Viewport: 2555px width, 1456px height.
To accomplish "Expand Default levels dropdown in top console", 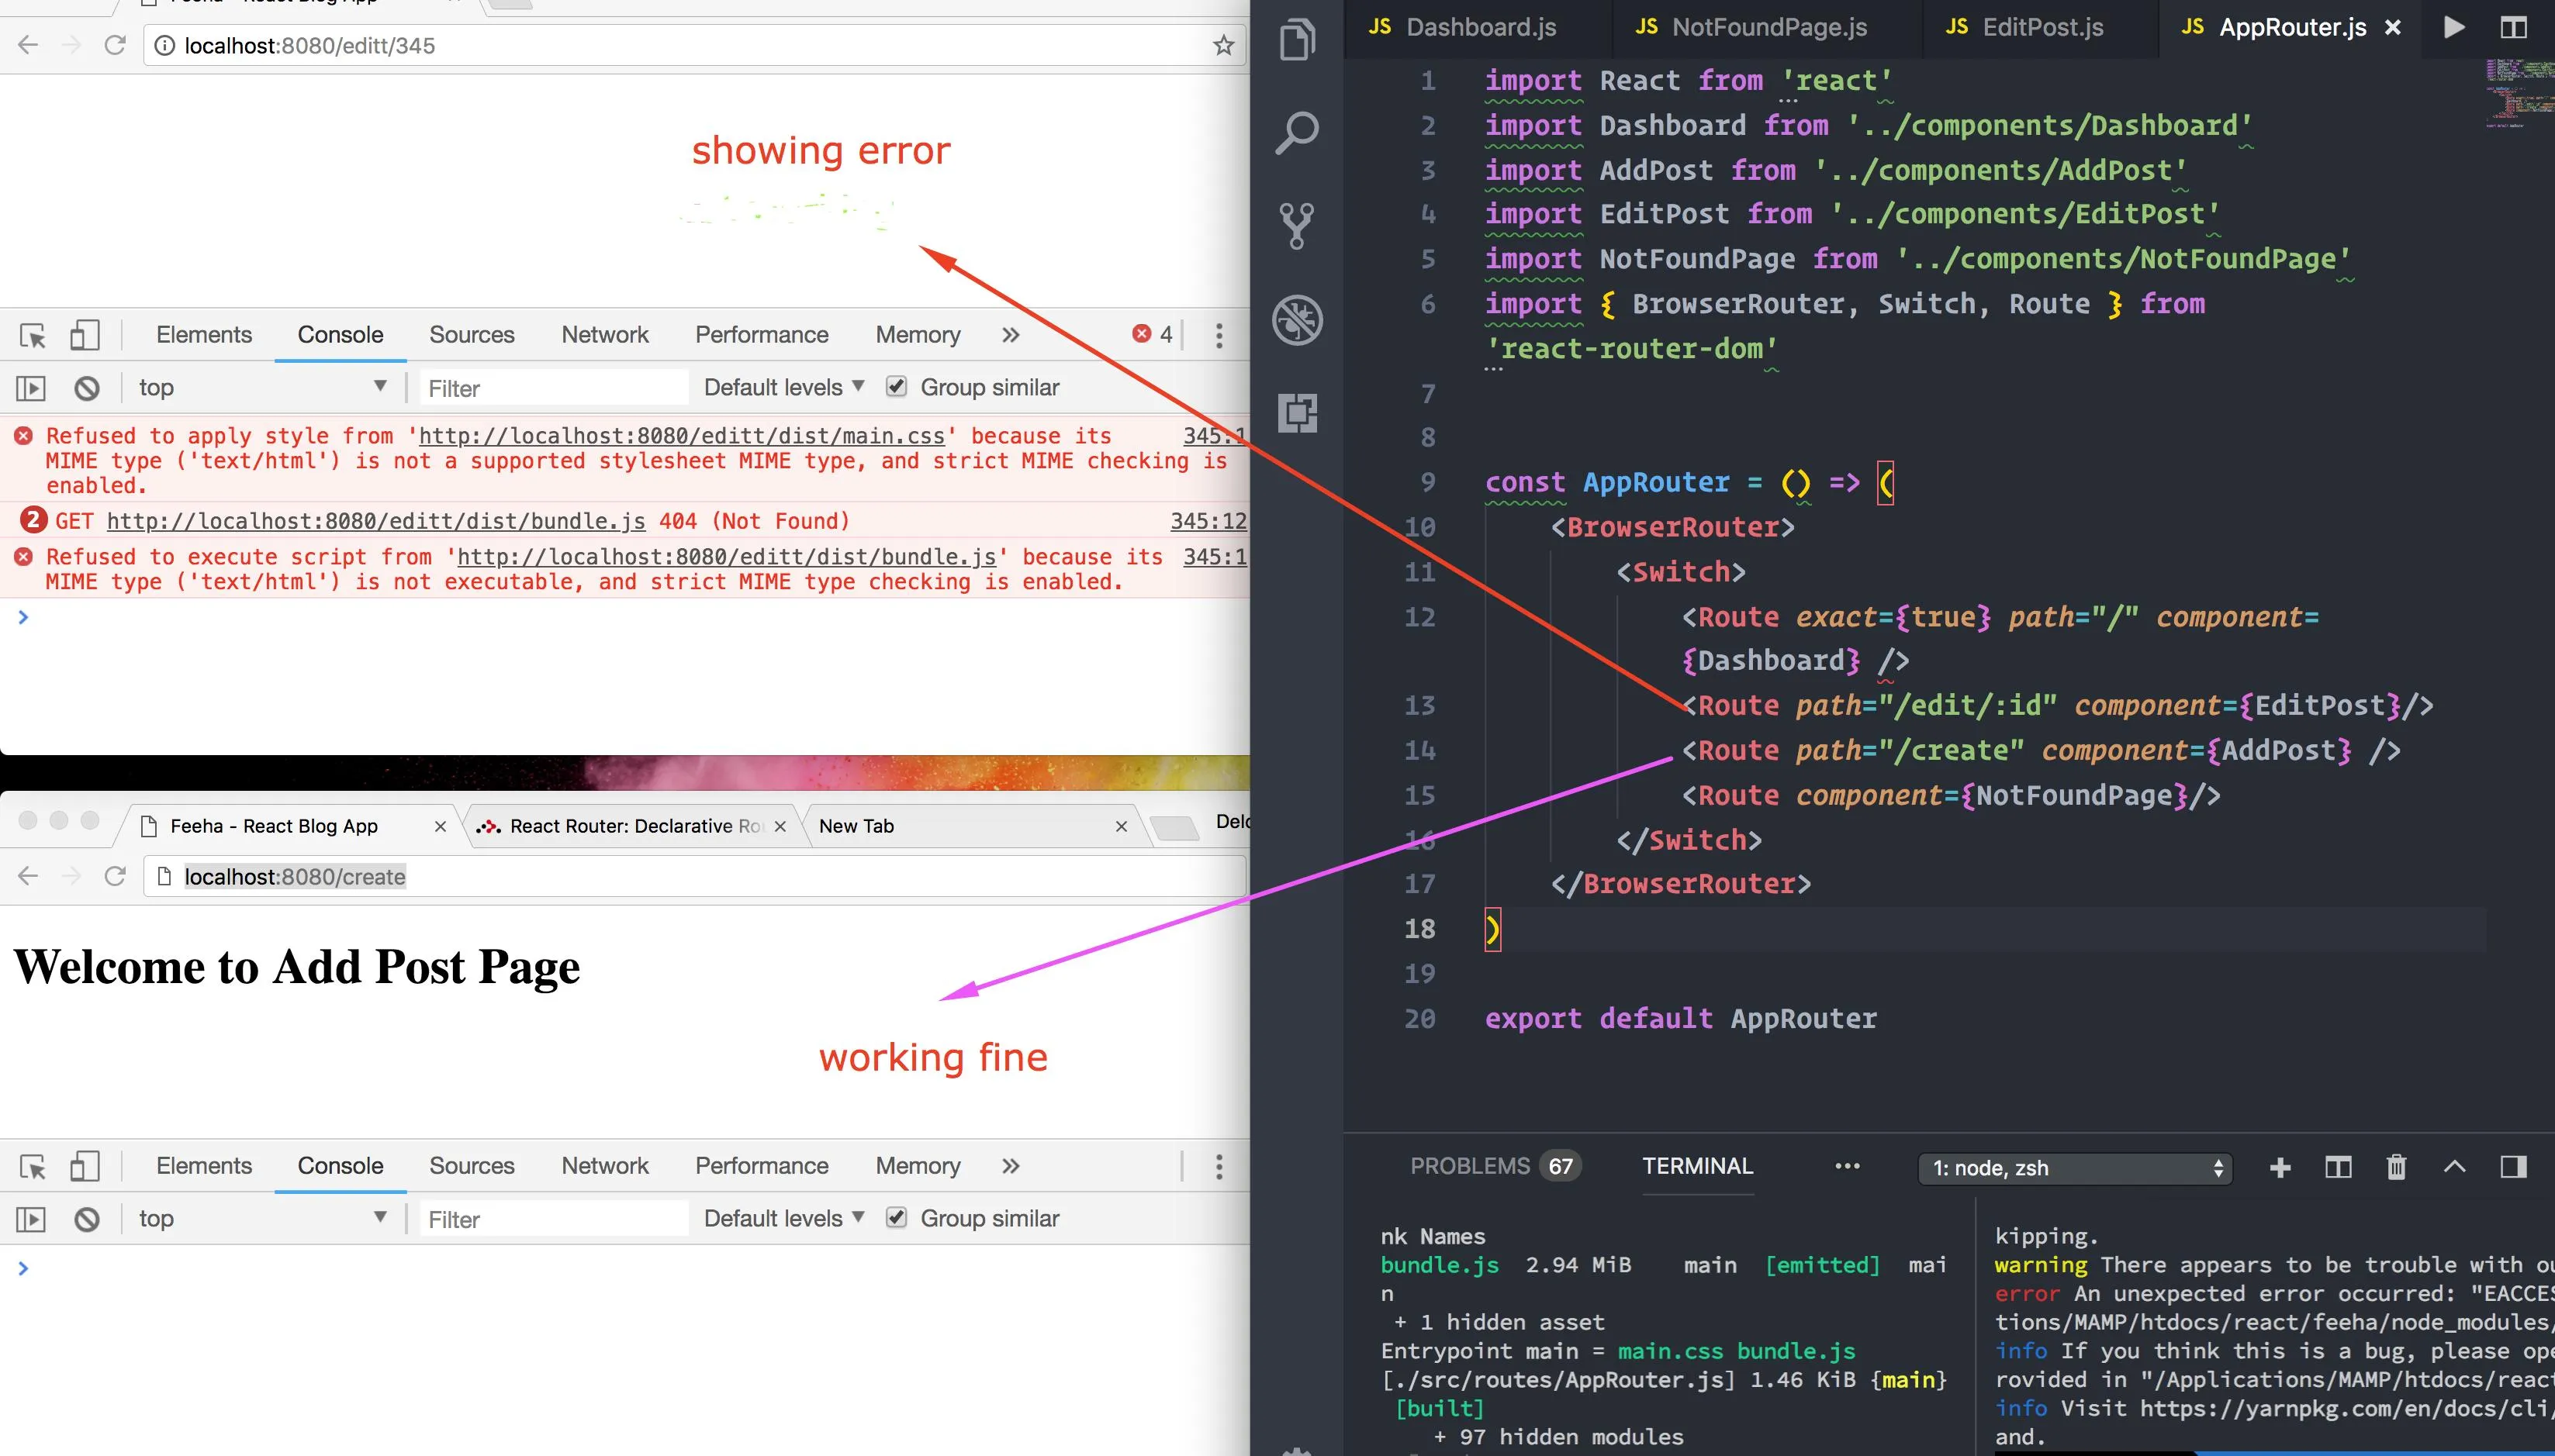I will 783,387.
